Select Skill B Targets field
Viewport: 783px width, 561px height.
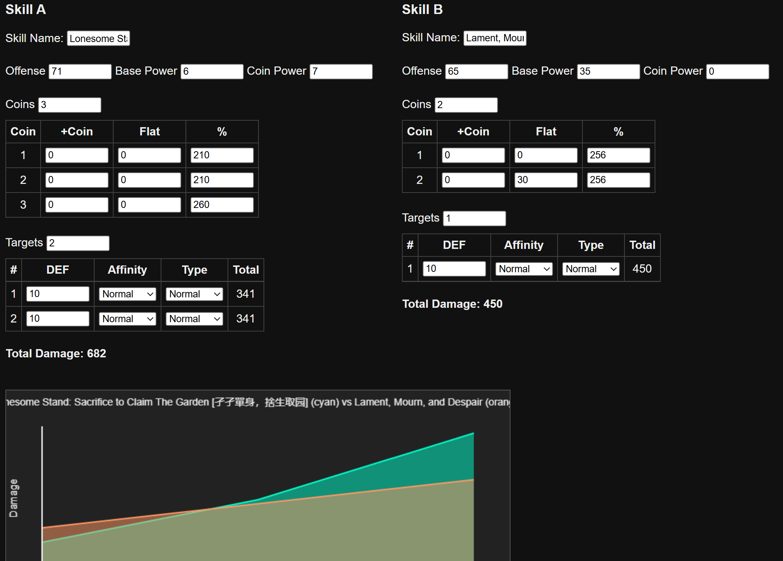pyautogui.click(x=474, y=218)
